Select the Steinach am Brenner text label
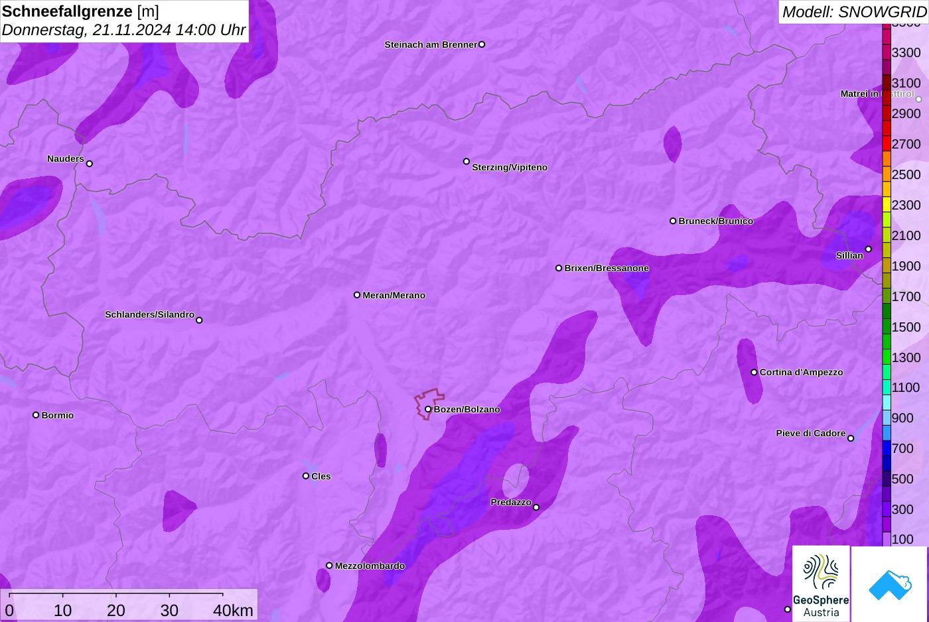Viewport: 929px width, 622px height. click(431, 44)
